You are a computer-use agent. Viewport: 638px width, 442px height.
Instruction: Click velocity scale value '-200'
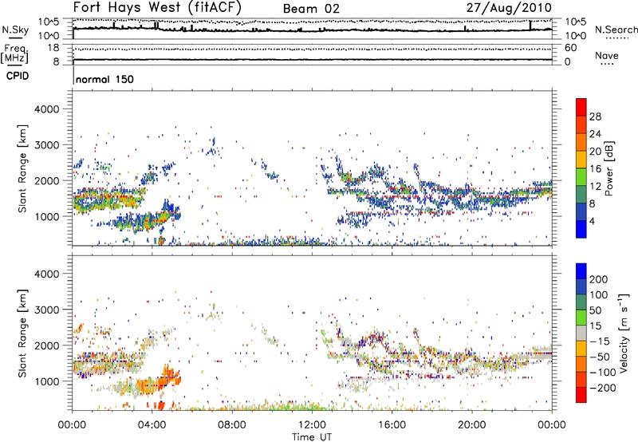click(x=602, y=388)
